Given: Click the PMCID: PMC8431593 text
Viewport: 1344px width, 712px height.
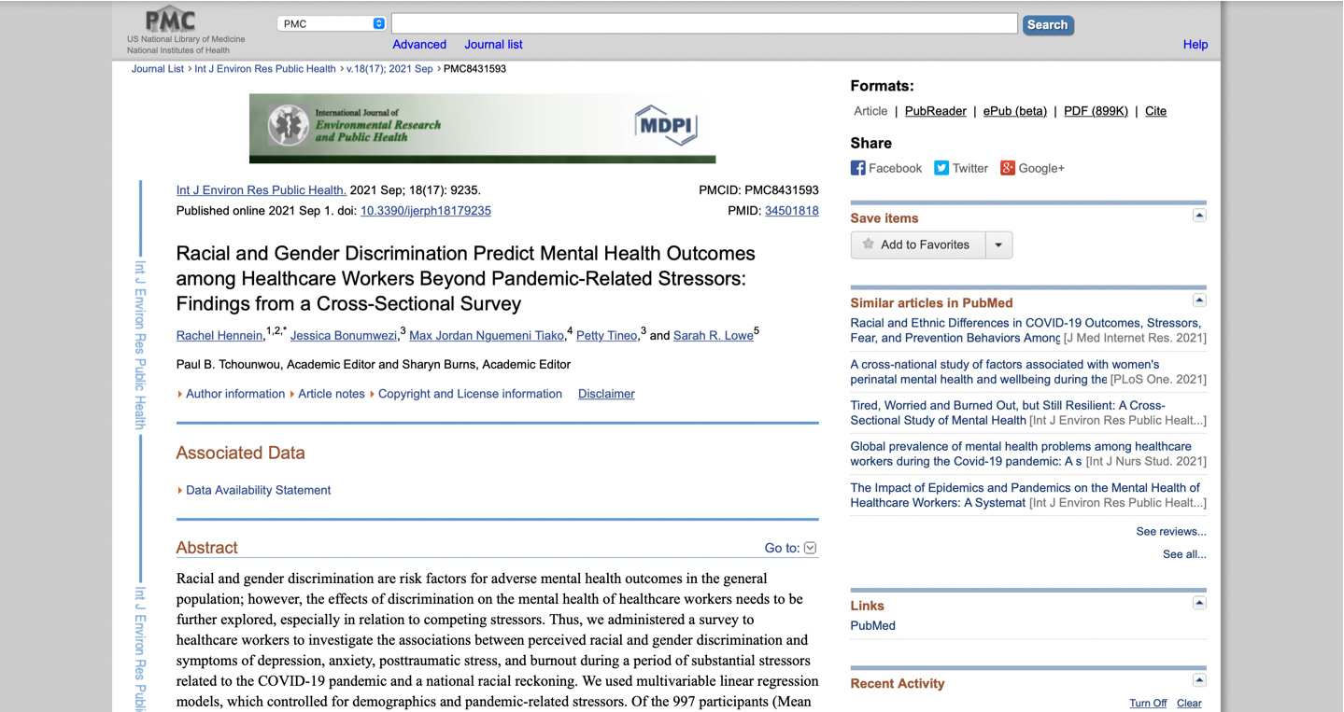Looking at the screenshot, I should point(758,190).
